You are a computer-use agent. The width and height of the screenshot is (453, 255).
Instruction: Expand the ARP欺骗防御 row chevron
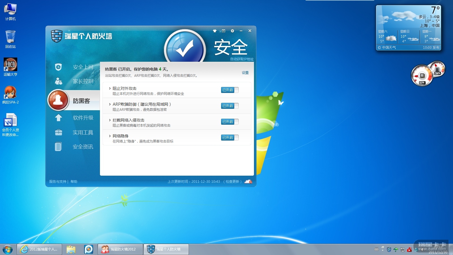(x=110, y=104)
